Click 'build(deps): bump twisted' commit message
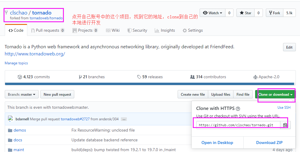The image size is (300, 152). coord(124,150)
